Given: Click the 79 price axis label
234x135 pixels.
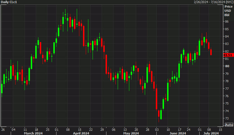Looking at the screenshot, I should [x=227, y=74].
